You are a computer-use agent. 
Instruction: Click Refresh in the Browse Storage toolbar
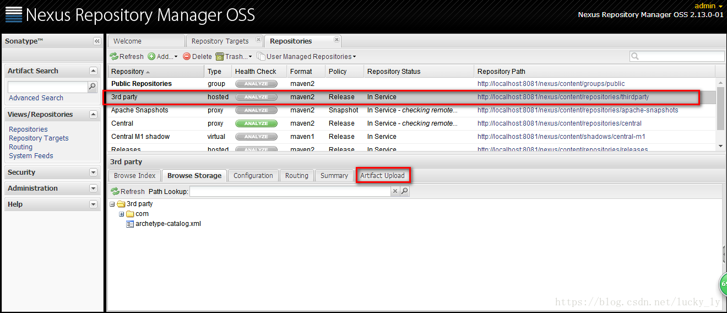(x=128, y=191)
